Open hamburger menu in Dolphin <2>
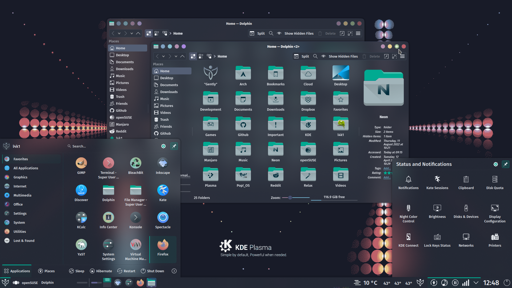The image size is (512, 288). (402, 56)
